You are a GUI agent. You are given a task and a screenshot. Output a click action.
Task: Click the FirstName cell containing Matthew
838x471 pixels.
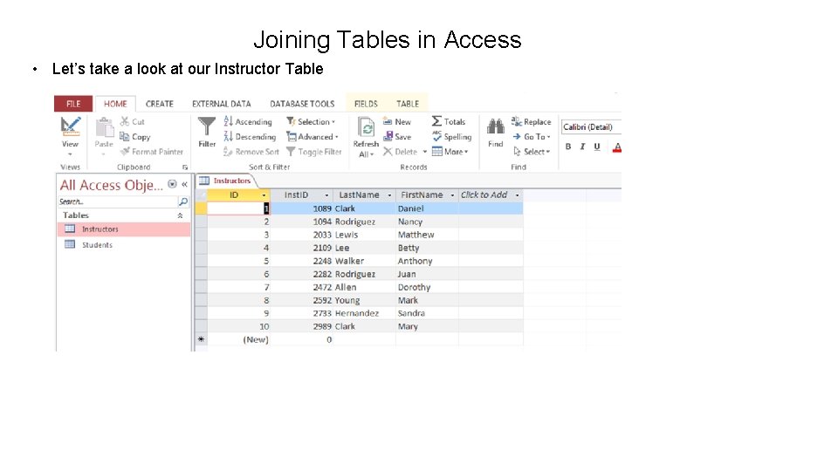pos(427,235)
